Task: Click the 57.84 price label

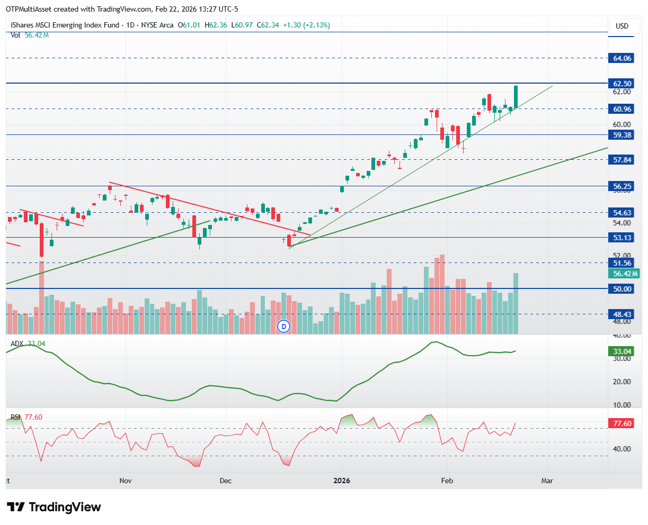Action: tap(622, 160)
